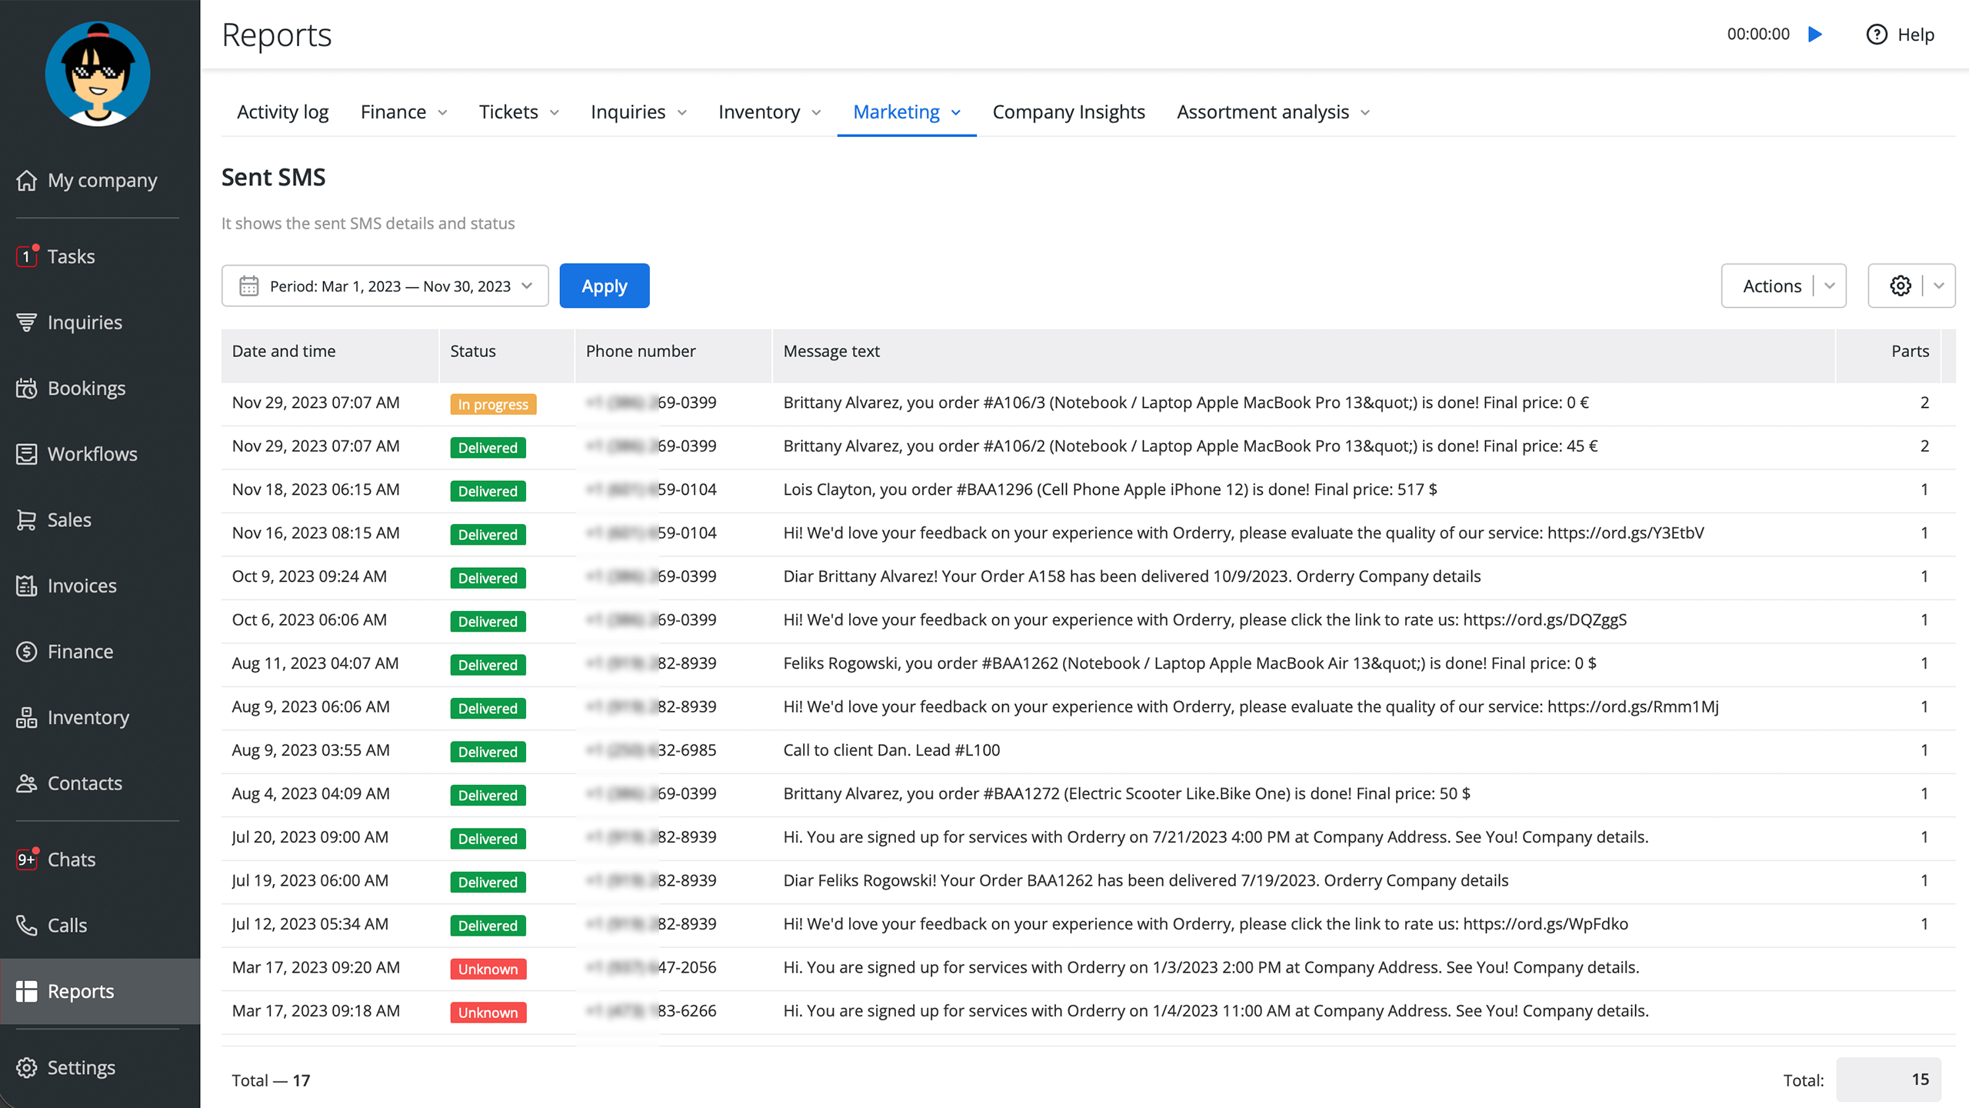Sort by the Date and time column header
1969x1108 pixels.
284,351
